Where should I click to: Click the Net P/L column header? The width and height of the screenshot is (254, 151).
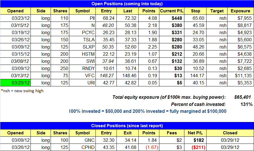[x=196, y=133]
